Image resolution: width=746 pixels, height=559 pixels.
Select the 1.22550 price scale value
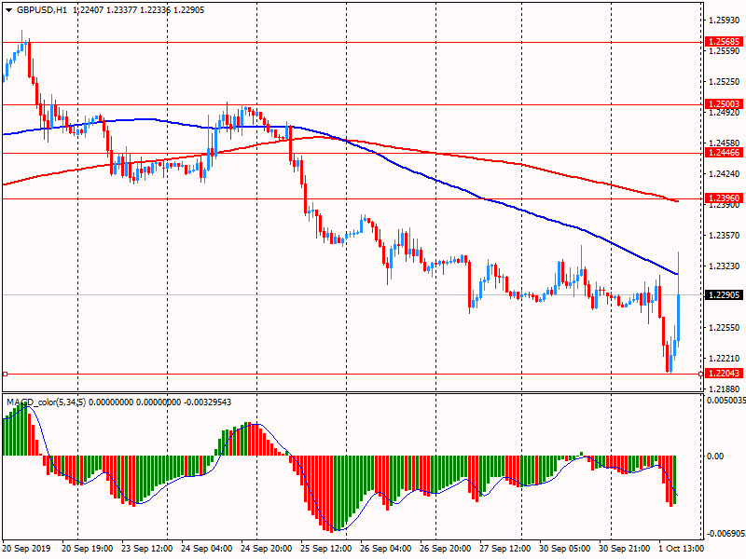click(725, 328)
